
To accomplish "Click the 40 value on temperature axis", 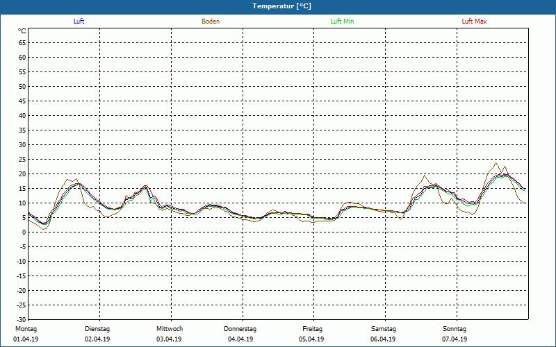I will pos(22,115).
